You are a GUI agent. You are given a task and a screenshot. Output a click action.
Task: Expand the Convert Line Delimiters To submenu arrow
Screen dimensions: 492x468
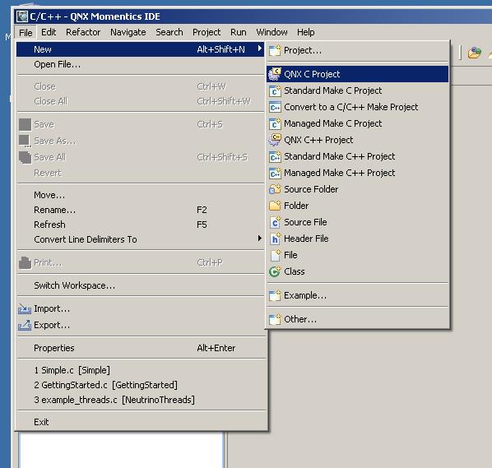tap(259, 239)
